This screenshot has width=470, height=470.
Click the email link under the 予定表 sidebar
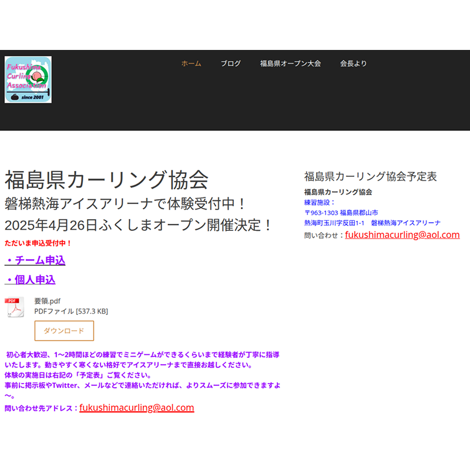402,235
